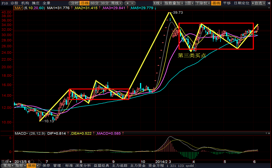The height and width of the screenshot is (168, 272).
Task: Click the 39.73 high price label
Action: click(178, 12)
